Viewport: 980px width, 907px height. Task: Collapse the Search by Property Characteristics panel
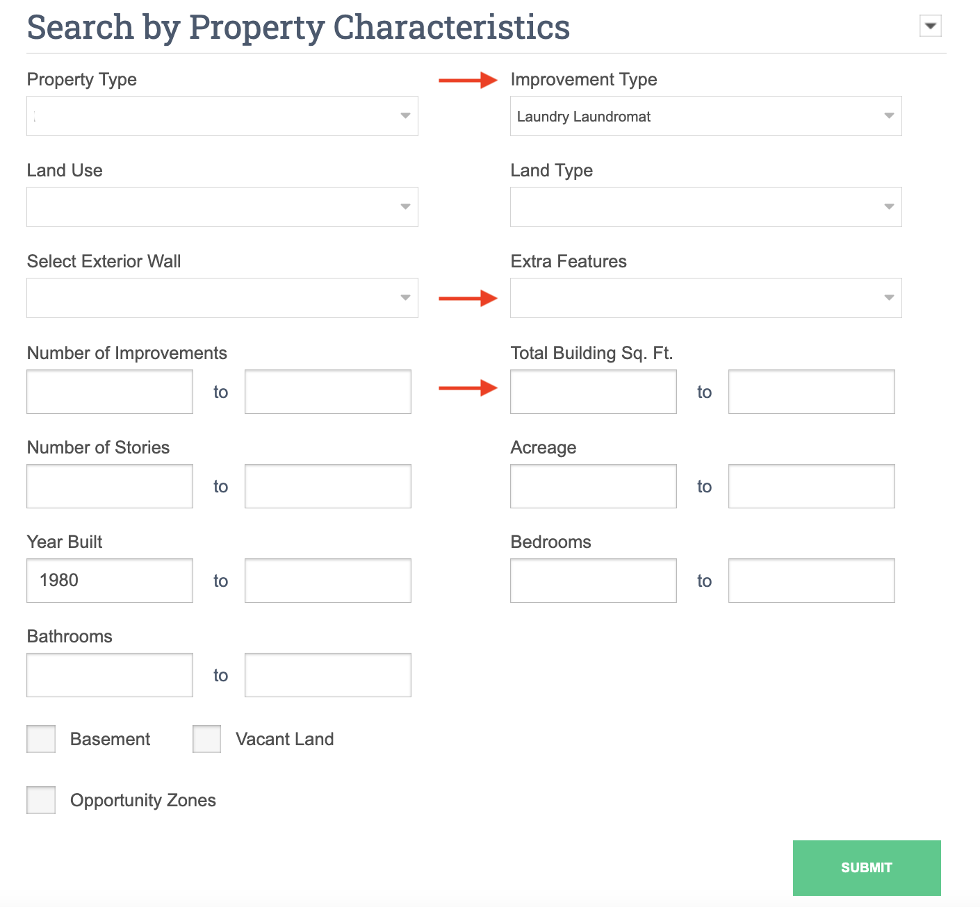point(930,26)
